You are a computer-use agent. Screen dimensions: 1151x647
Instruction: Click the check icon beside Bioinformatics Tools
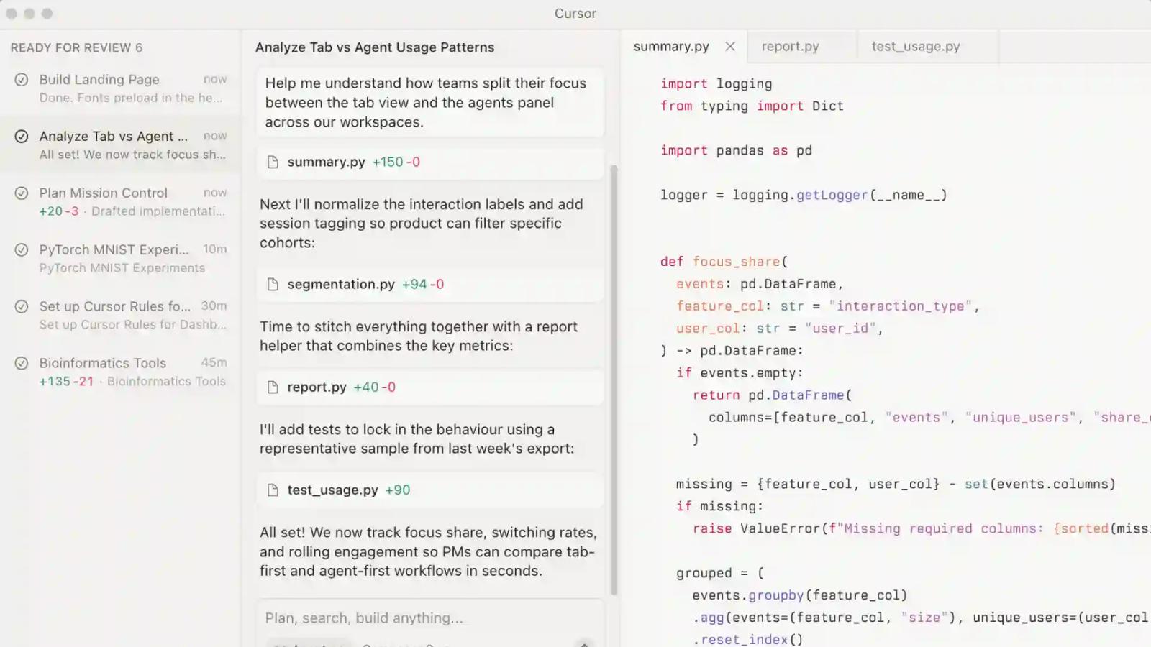click(22, 364)
